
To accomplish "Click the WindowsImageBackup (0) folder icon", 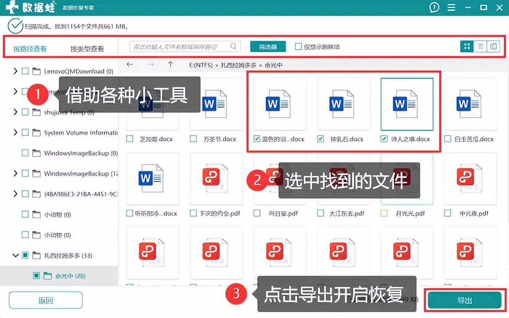I will [36, 153].
